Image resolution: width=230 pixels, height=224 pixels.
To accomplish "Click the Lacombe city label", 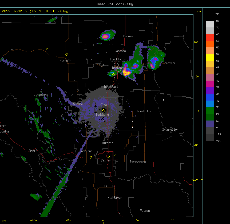I will pos(120,51).
